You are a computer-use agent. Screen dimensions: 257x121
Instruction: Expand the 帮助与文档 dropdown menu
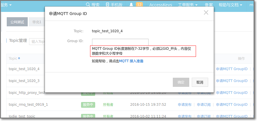(x=230, y=5)
